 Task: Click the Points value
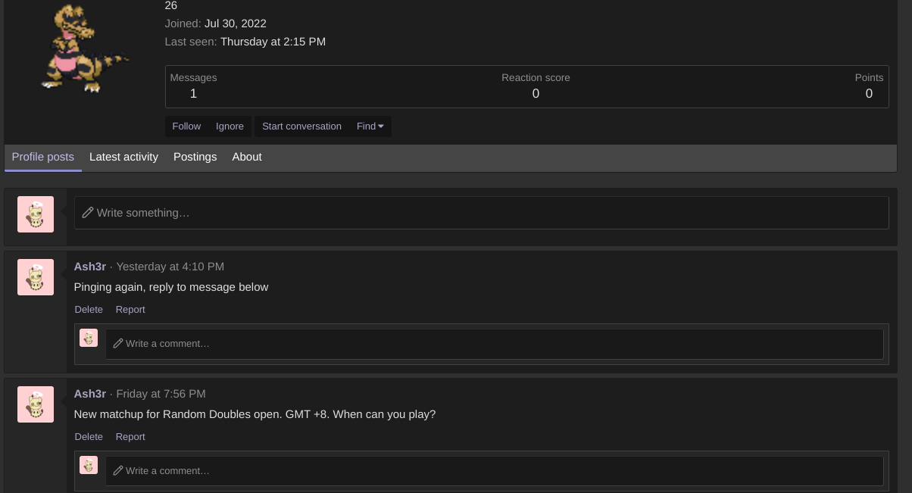point(869,94)
